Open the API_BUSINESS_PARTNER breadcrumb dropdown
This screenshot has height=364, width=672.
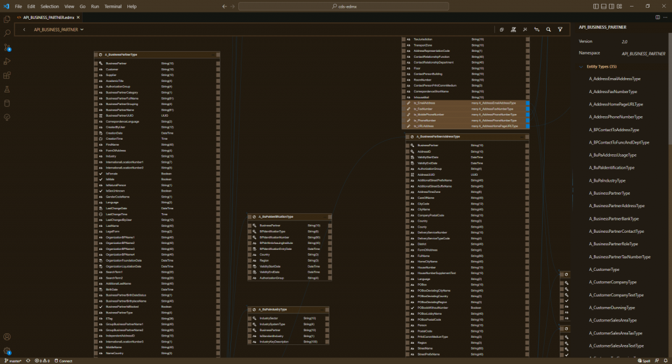82,30
